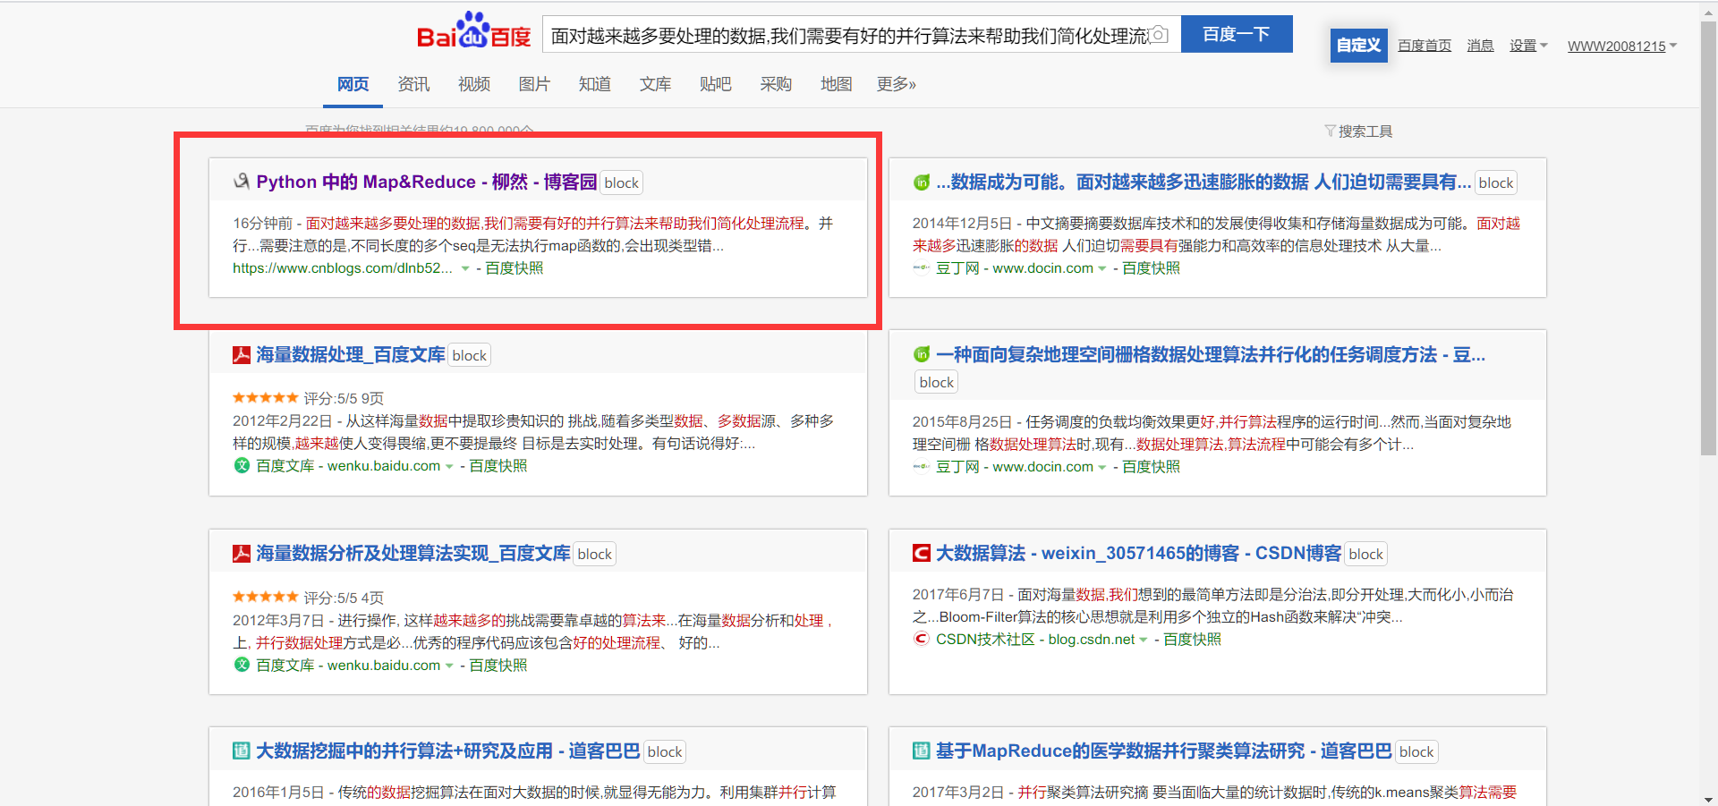Image resolution: width=1718 pixels, height=806 pixels.
Task: Open the Python 中的 Map&Reduce result title
Action: point(426,182)
